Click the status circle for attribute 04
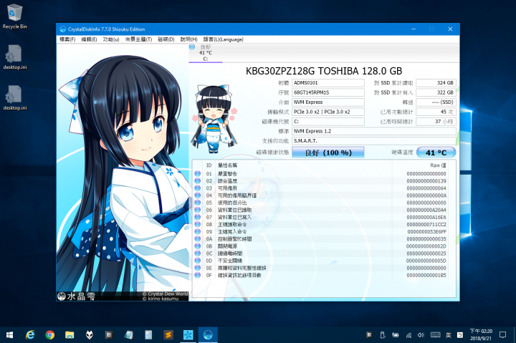The image size is (516, 343). pyautogui.click(x=198, y=195)
